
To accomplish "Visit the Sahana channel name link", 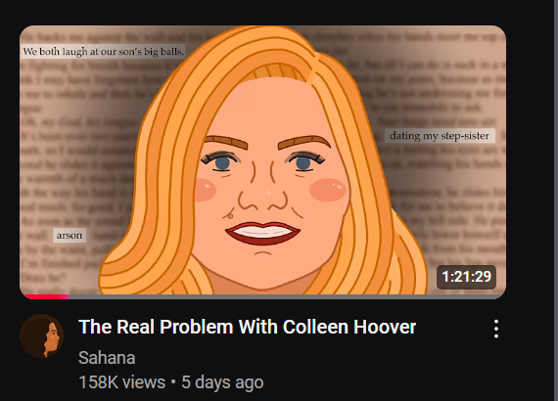I will pos(107,358).
